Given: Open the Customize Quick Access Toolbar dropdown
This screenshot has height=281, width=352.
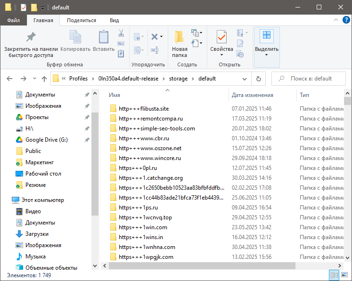Looking at the screenshot, I should click(x=42, y=8).
